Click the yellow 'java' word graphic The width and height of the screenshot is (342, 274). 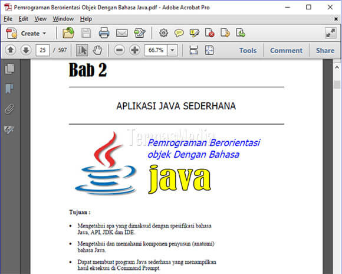pos(179,180)
